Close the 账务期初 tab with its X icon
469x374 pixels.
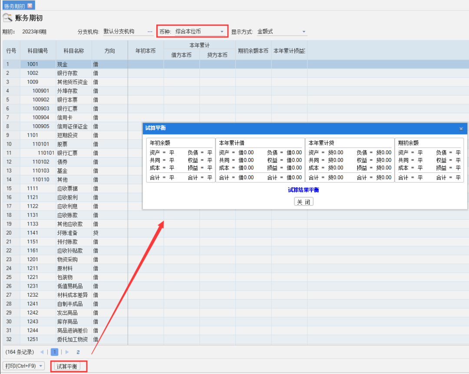tap(30, 5)
